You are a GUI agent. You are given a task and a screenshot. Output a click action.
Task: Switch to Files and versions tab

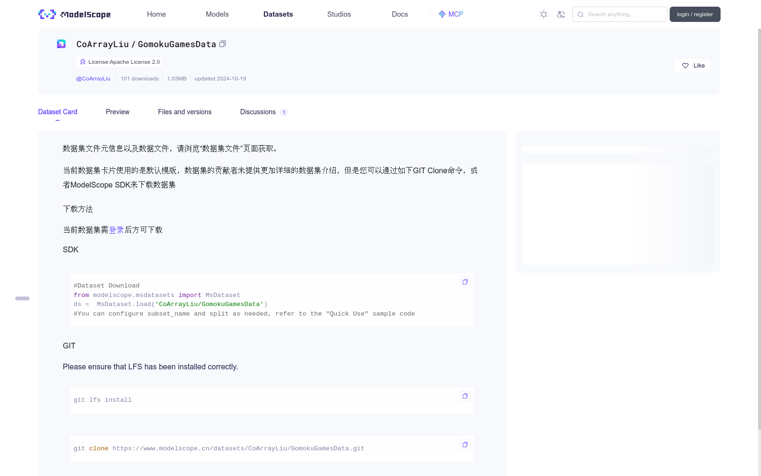[185, 112]
